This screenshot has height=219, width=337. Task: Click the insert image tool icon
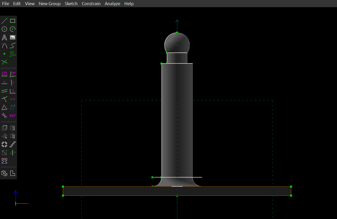pyautogui.click(x=13, y=38)
